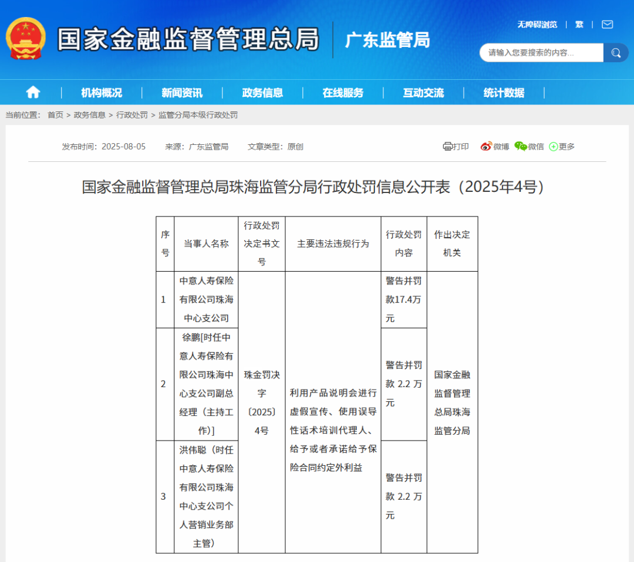Viewport: 634px width, 562px height.
Task: Click the national emblem logo
Action: click(x=25, y=39)
